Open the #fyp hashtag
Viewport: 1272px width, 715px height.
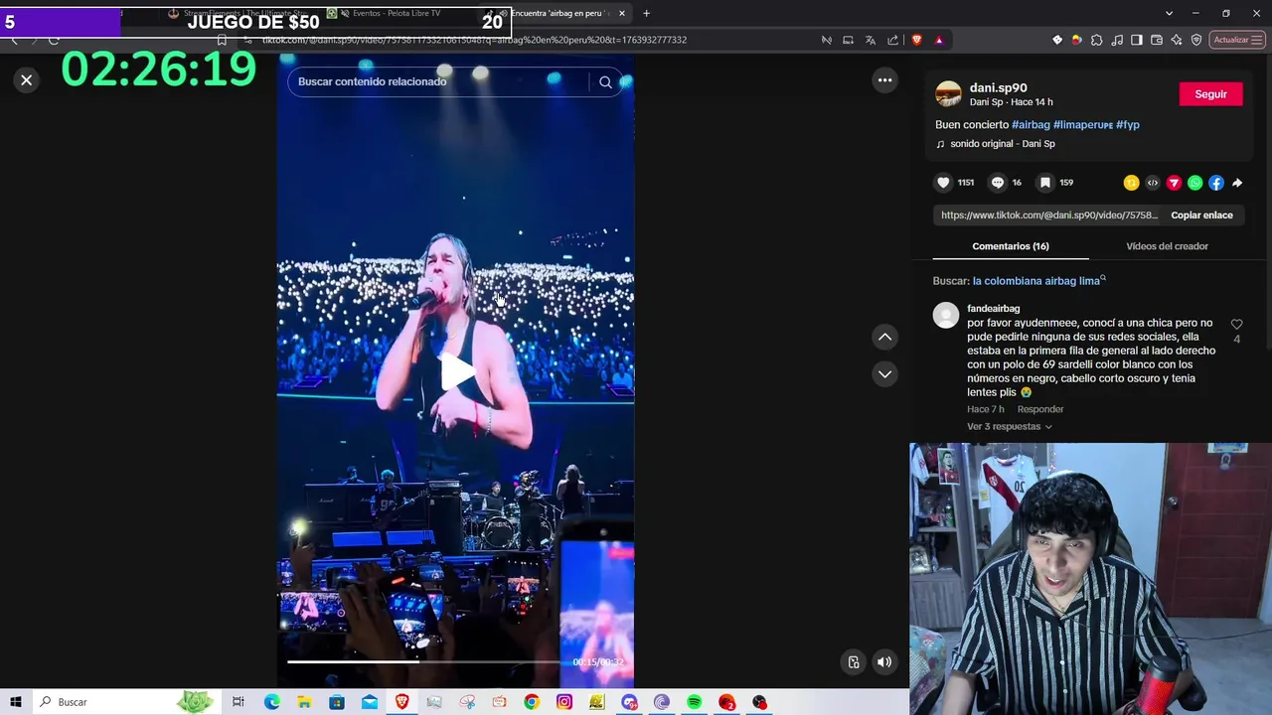pos(1128,125)
